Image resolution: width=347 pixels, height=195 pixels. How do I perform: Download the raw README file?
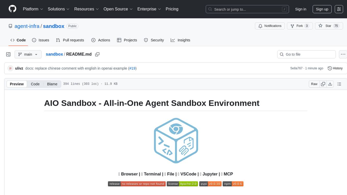[x=330, y=84]
